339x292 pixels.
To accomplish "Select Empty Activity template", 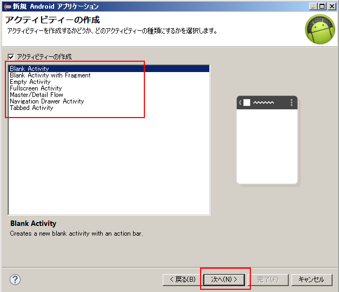I will click(109, 82).
